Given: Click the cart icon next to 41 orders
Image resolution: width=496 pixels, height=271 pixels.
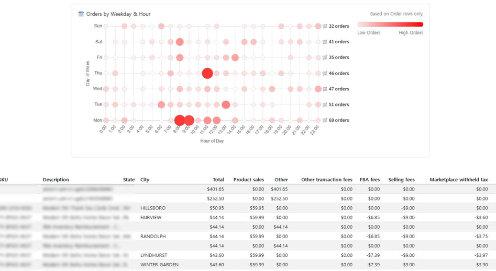Looking at the screenshot, I should 325,42.
